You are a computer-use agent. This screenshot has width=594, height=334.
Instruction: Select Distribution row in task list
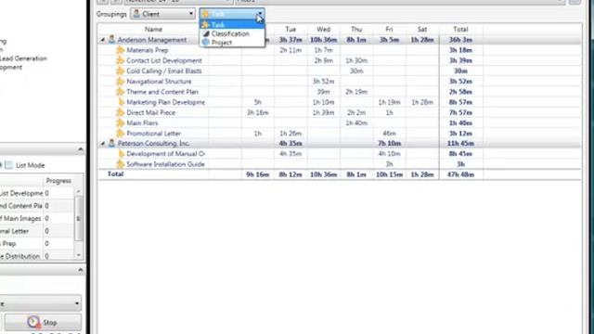(x=20, y=256)
